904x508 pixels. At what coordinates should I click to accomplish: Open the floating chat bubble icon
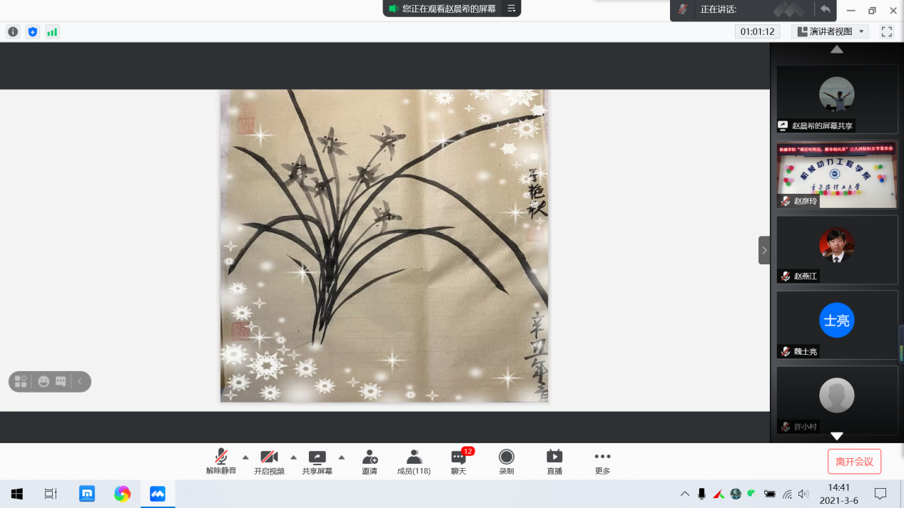pos(61,382)
